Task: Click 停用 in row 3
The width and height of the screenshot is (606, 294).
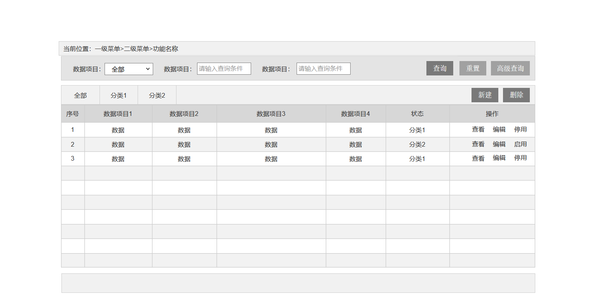Action: [x=520, y=158]
